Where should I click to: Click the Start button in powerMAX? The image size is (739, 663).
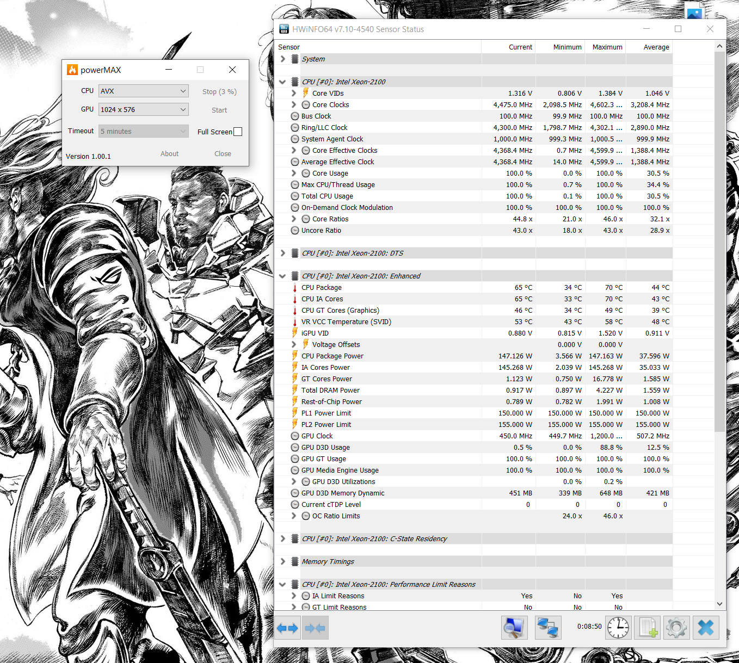coord(219,110)
